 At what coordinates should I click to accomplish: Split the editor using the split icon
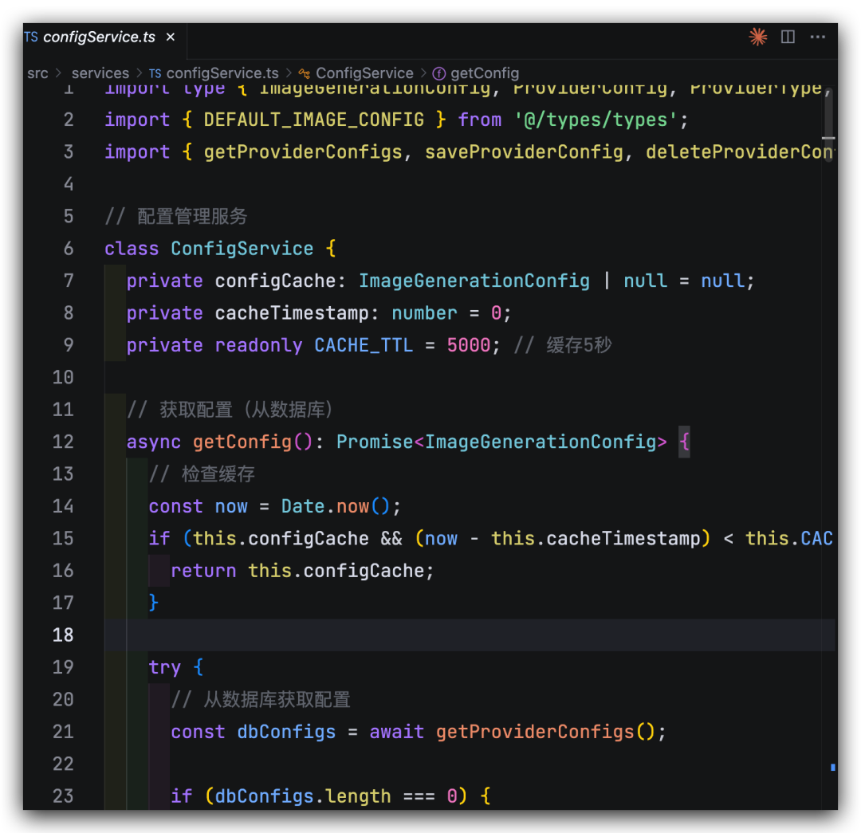pos(788,37)
